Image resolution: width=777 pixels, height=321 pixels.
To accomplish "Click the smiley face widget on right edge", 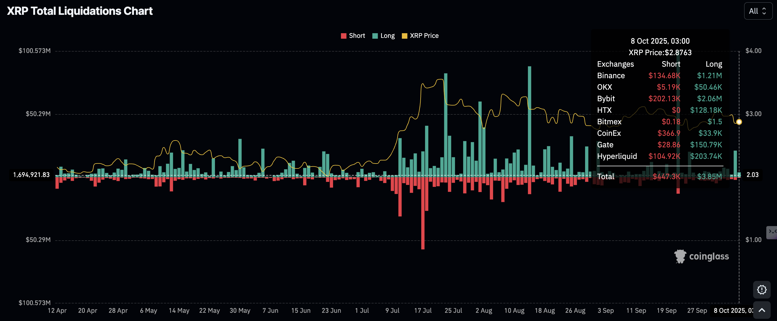I will point(772,232).
